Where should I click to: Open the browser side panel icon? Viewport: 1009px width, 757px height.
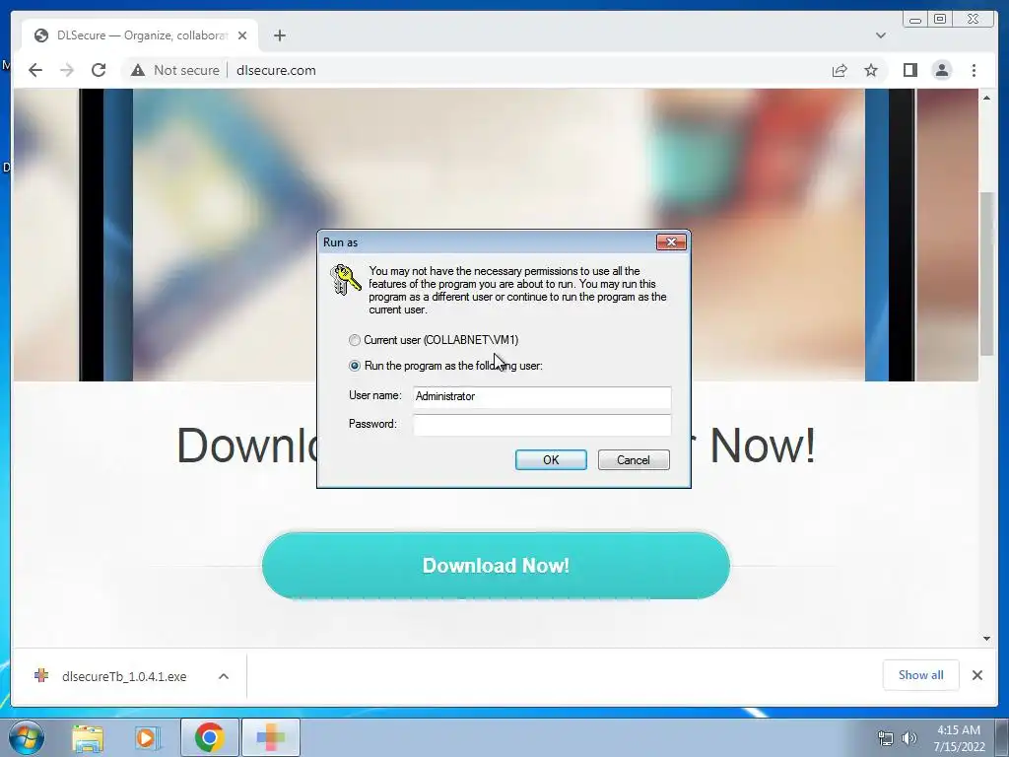point(909,70)
